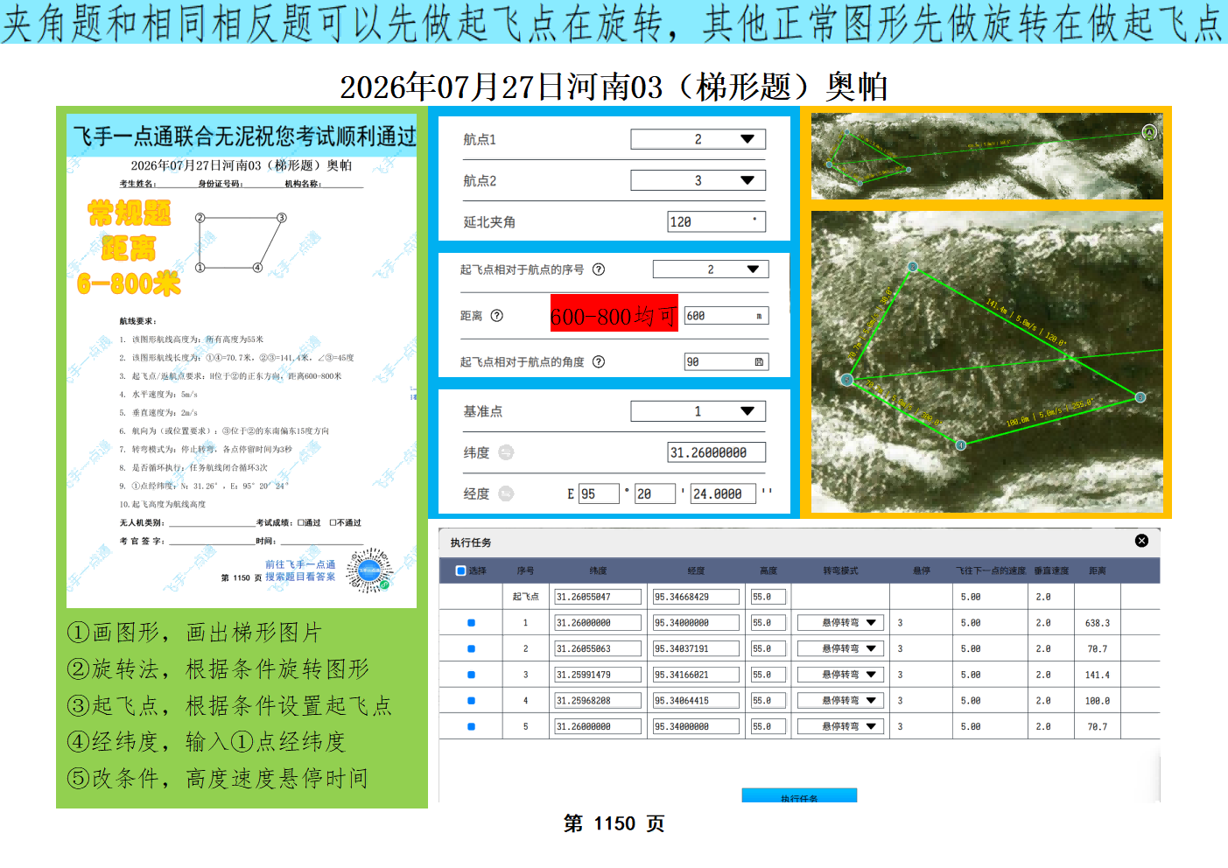1228x868 pixels.
Task: Select waypoint 3 marker on the large map
Action: pyautogui.click(x=1140, y=397)
